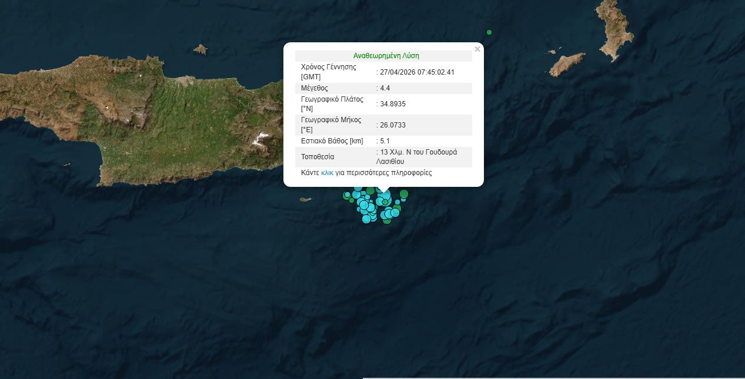Image resolution: width=745 pixels, height=379 pixels.
Task: Click the latitude value 34.8935
Action: 393,104
